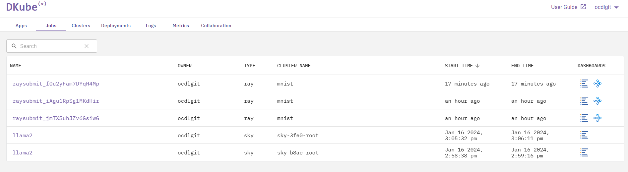Open Ray dashboard icon for raysubmit_iAgu1RpSg1MKdHir
The height and width of the screenshot is (172, 628).
coord(597,101)
